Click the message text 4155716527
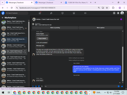Image resolution: width=127 pixels, height=95 pixels. pos(40,81)
